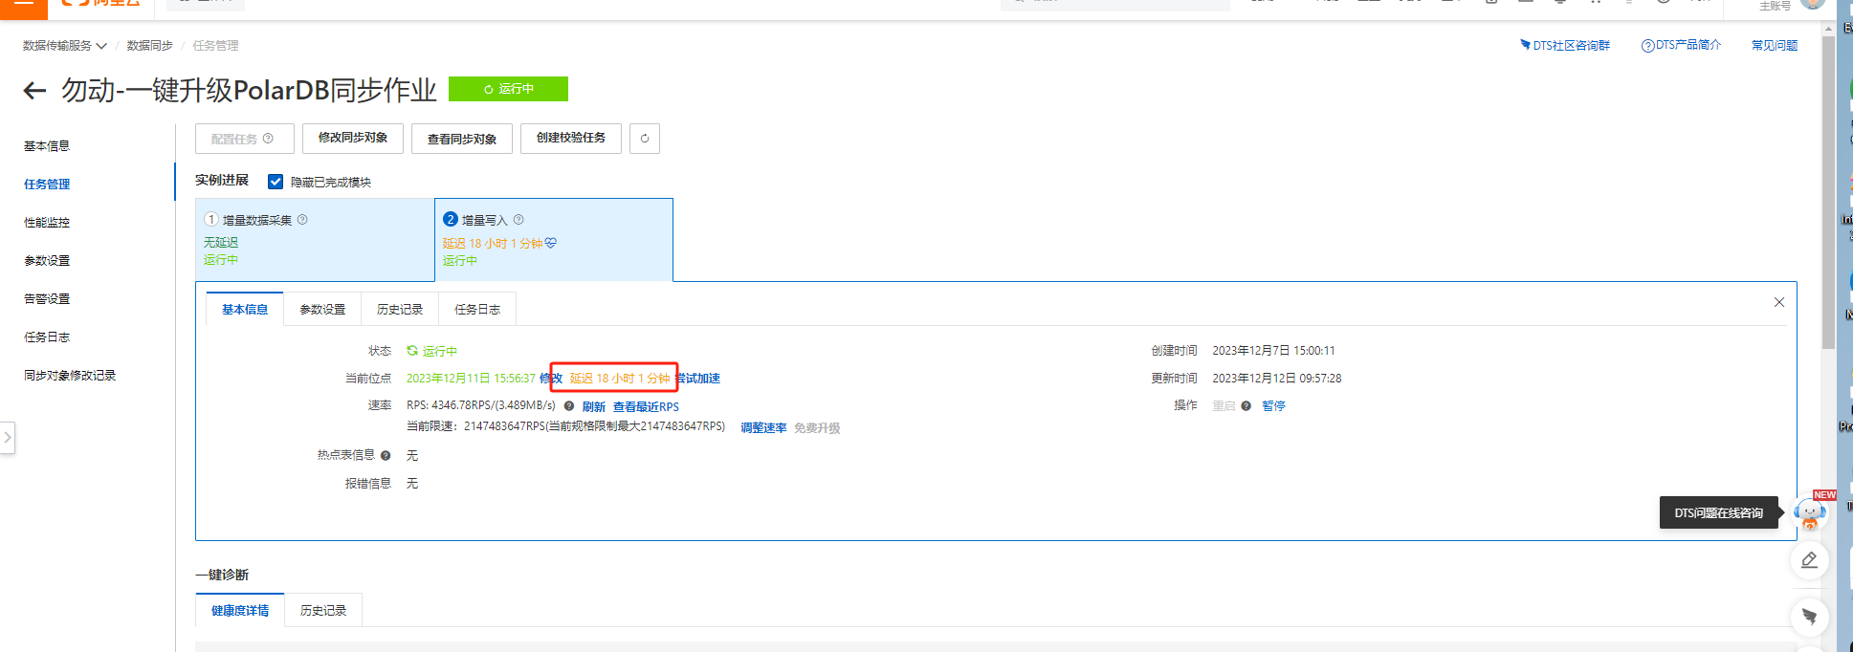Click the 创建校验任务 button

(571, 139)
